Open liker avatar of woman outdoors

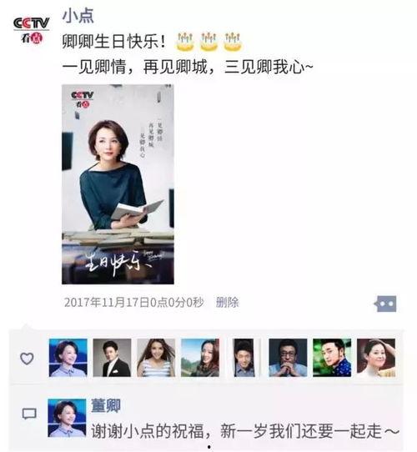click(x=200, y=358)
